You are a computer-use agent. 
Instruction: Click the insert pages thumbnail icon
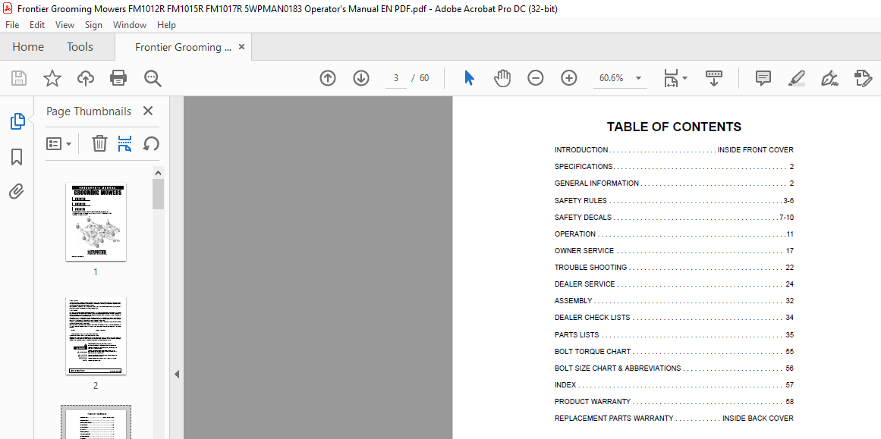coord(124,144)
